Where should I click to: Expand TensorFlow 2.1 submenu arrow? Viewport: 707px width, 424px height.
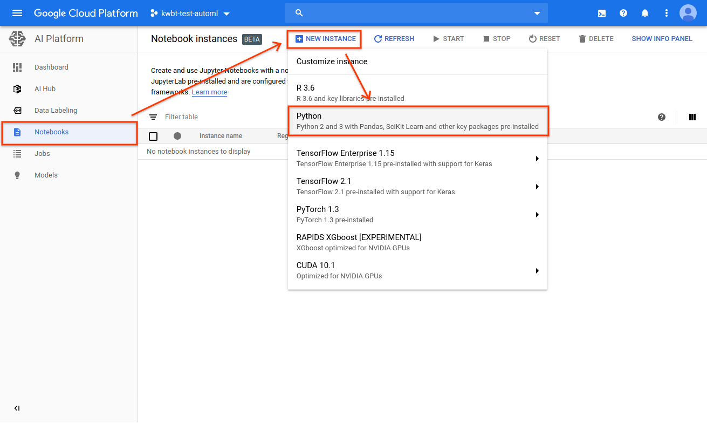[537, 187]
